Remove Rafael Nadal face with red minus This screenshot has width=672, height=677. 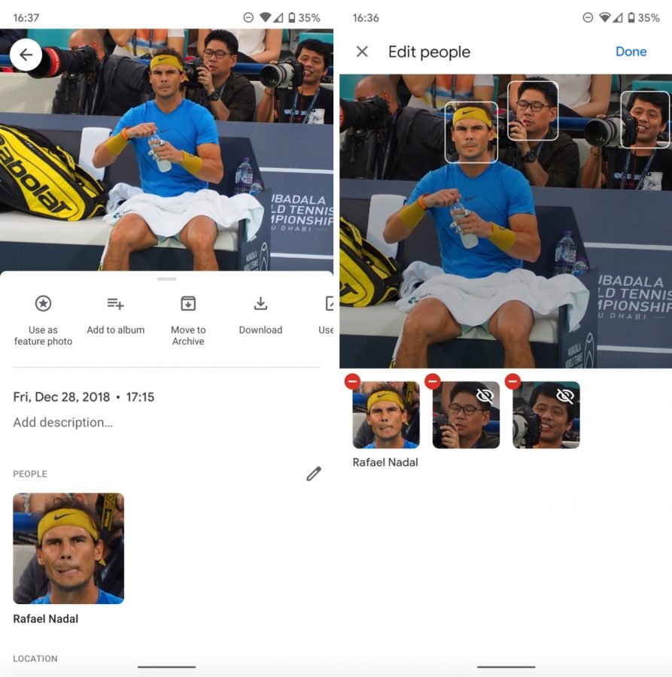click(x=352, y=381)
